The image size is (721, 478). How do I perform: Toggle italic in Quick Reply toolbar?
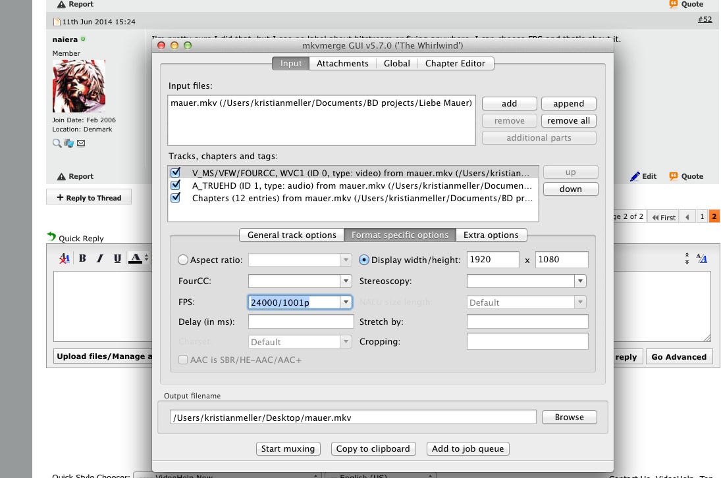99,258
